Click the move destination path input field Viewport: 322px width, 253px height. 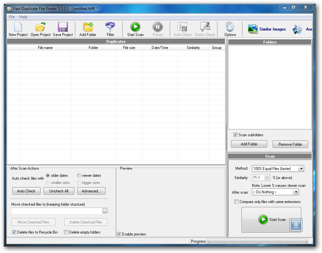(x=55, y=211)
